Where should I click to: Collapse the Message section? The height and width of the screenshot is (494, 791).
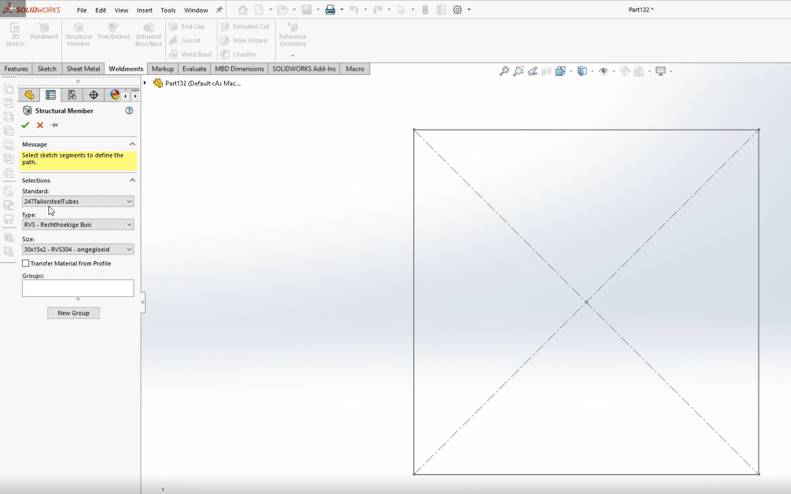132,144
